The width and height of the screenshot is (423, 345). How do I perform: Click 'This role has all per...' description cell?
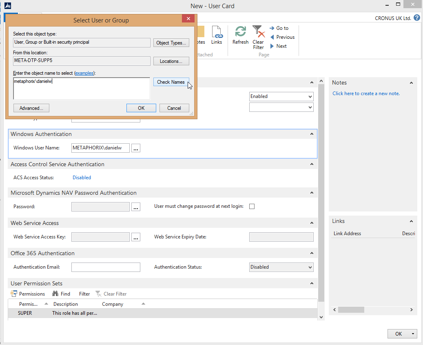[75, 313]
